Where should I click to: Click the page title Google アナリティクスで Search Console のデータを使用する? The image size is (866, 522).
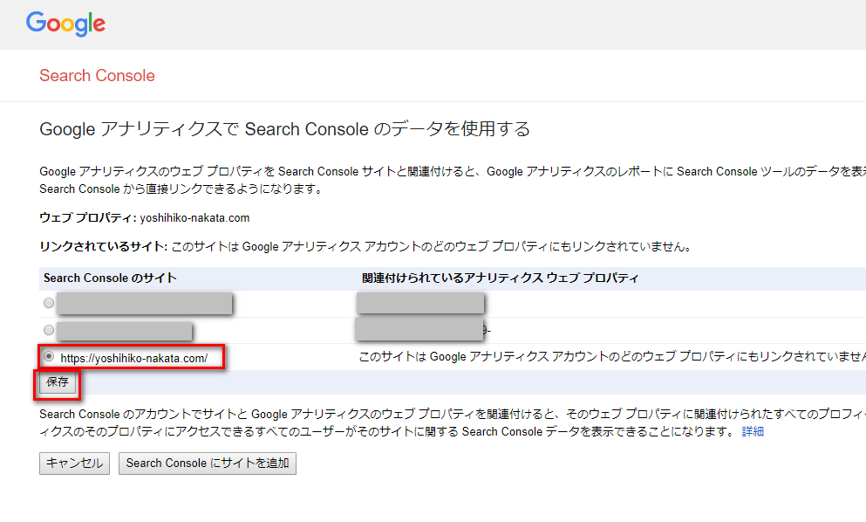(x=284, y=129)
